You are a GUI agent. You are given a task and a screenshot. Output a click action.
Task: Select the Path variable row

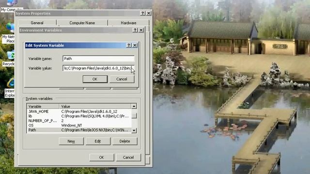coord(79,130)
